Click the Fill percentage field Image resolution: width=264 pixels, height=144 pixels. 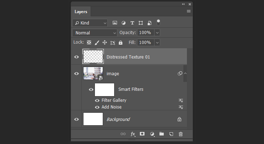(146, 43)
